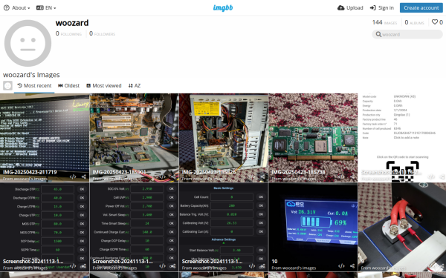Click share icon on SOC 0% Volt screenshot
The height and width of the screenshot is (278, 446).
[173, 266]
